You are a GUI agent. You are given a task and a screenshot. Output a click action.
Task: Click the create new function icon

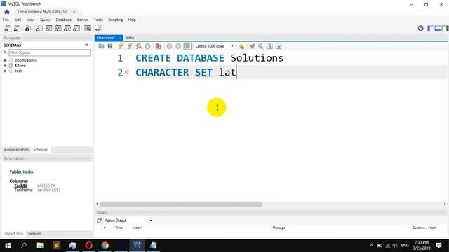[x=76, y=28]
